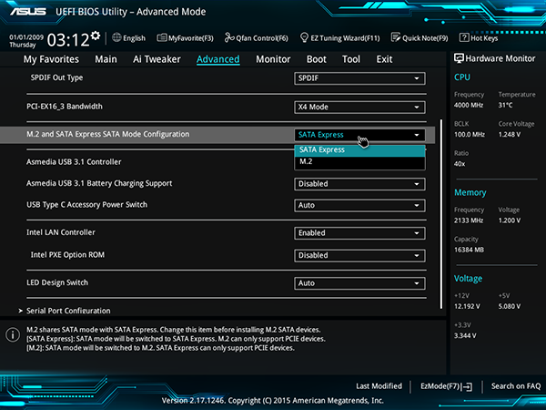Go to the Boot tab

click(x=316, y=59)
